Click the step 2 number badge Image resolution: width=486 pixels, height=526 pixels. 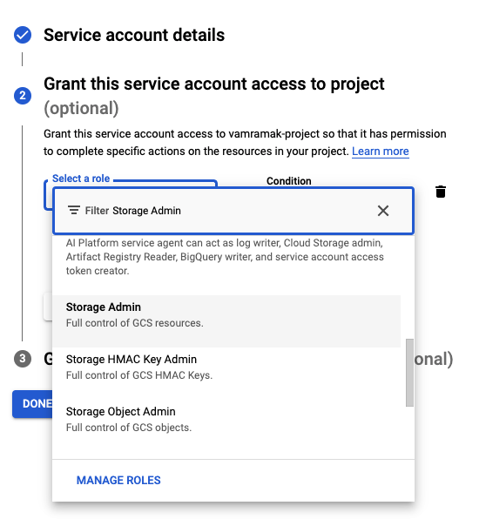pos(23,96)
